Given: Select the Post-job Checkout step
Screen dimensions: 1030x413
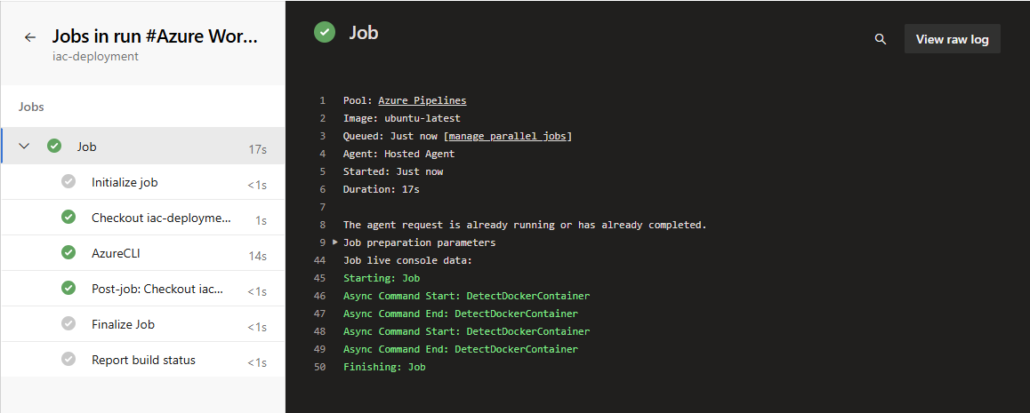Looking at the screenshot, I should pos(143,289).
